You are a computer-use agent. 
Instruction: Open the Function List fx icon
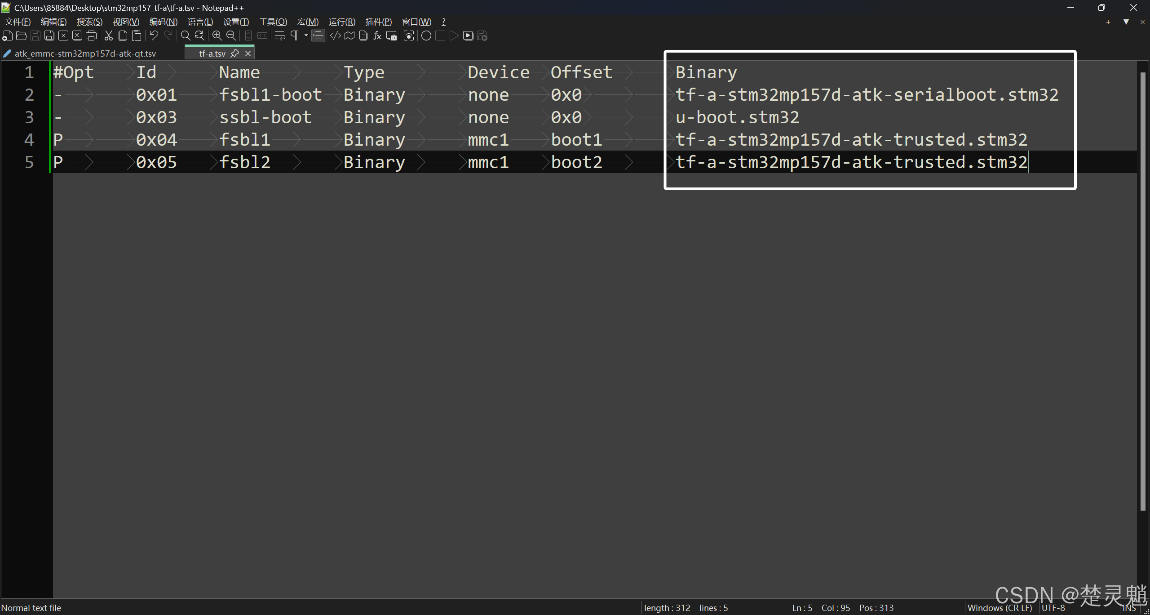pyautogui.click(x=377, y=36)
